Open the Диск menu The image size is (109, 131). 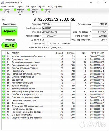coord(33,7)
